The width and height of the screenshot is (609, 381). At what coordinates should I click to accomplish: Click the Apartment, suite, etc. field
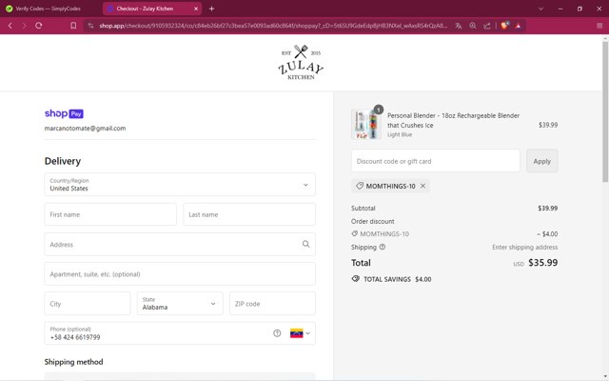(x=180, y=274)
